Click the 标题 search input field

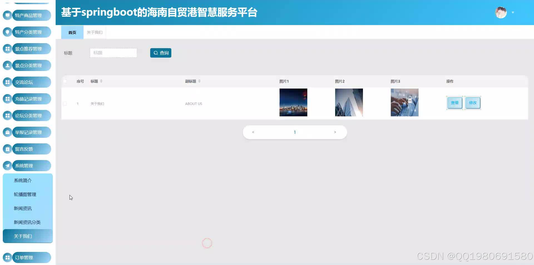click(x=113, y=53)
